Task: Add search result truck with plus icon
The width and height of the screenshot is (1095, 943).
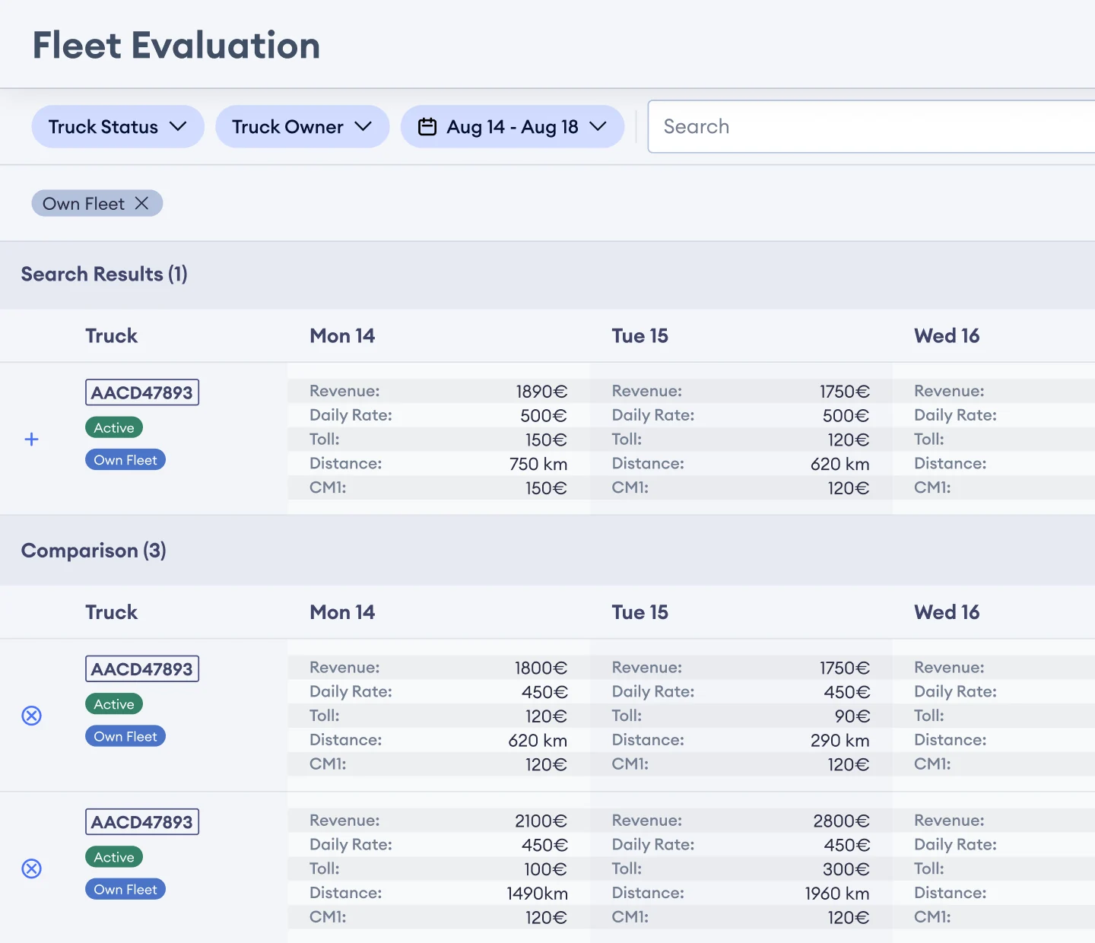Action: coord(31,439)
